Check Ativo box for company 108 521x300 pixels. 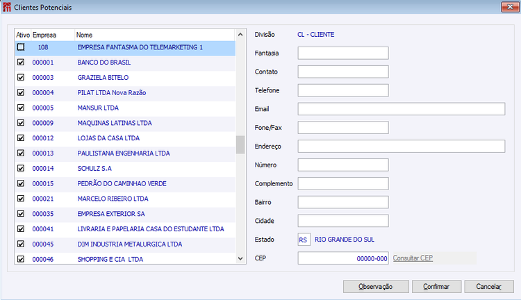pyautogui.click(x=21, y=47)
